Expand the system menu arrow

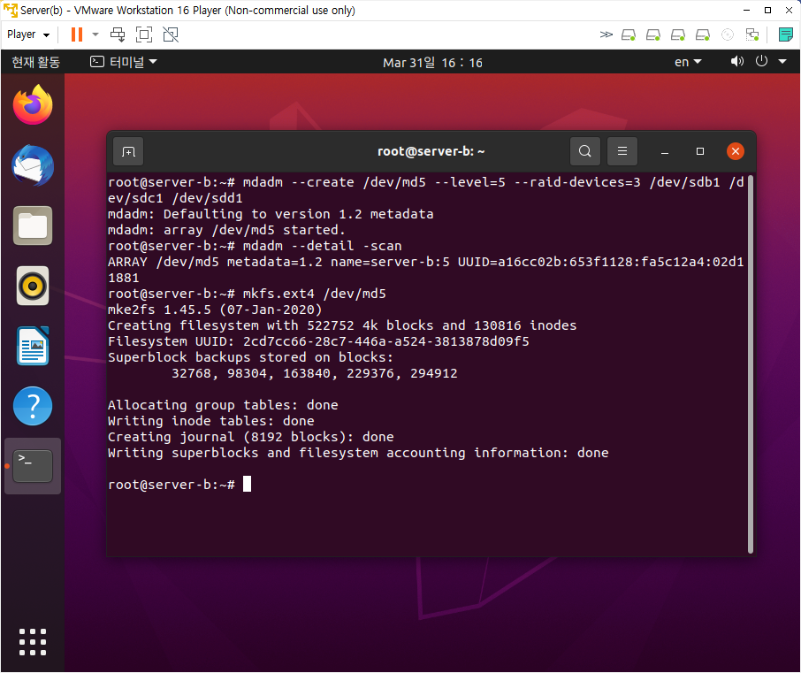click(x=782, y=62)
